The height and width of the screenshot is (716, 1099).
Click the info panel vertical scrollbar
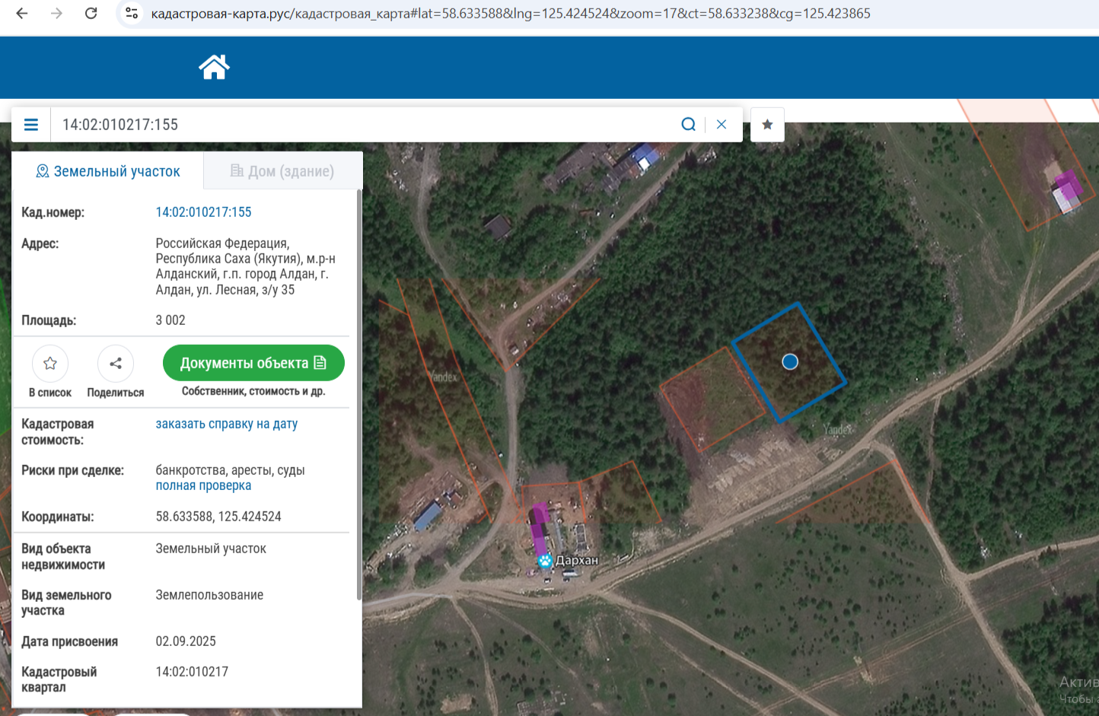click(x=359, y=396)
